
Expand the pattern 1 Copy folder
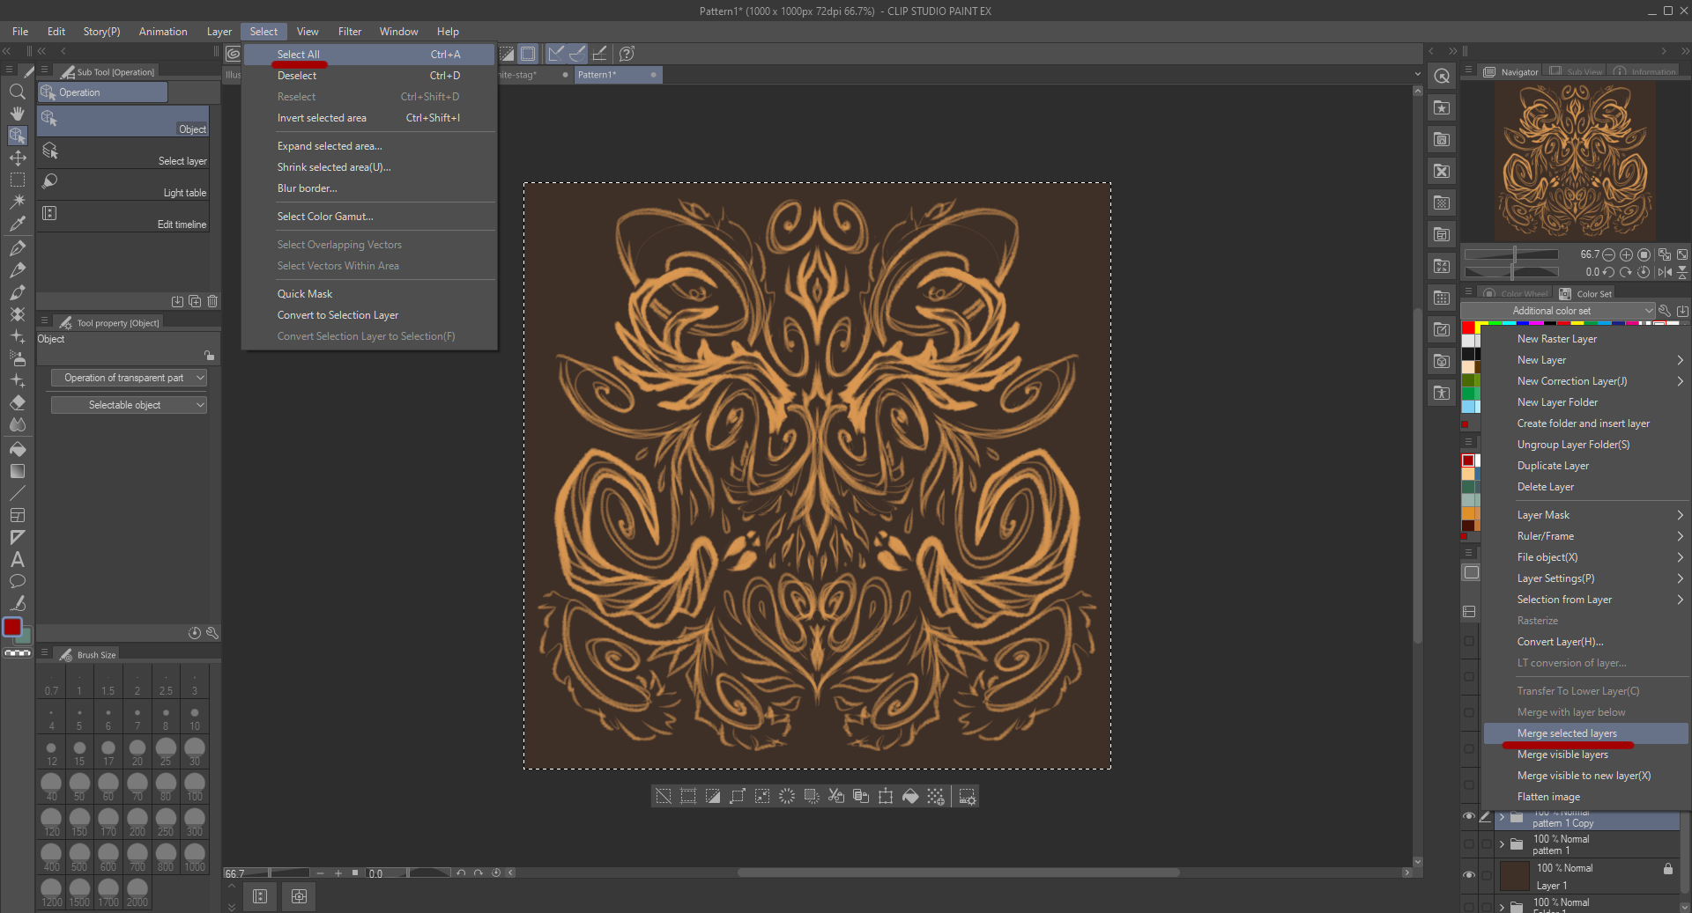click(1502, 817)
